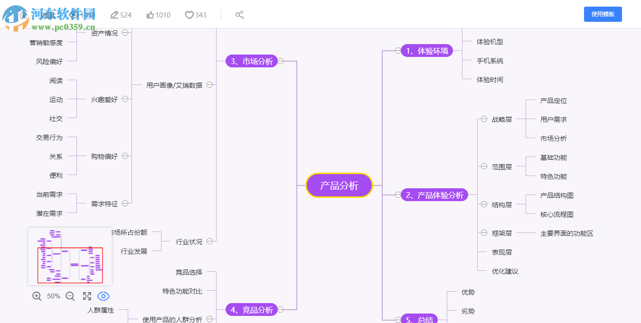Click the home icon in the toolbar

point(23,15)
